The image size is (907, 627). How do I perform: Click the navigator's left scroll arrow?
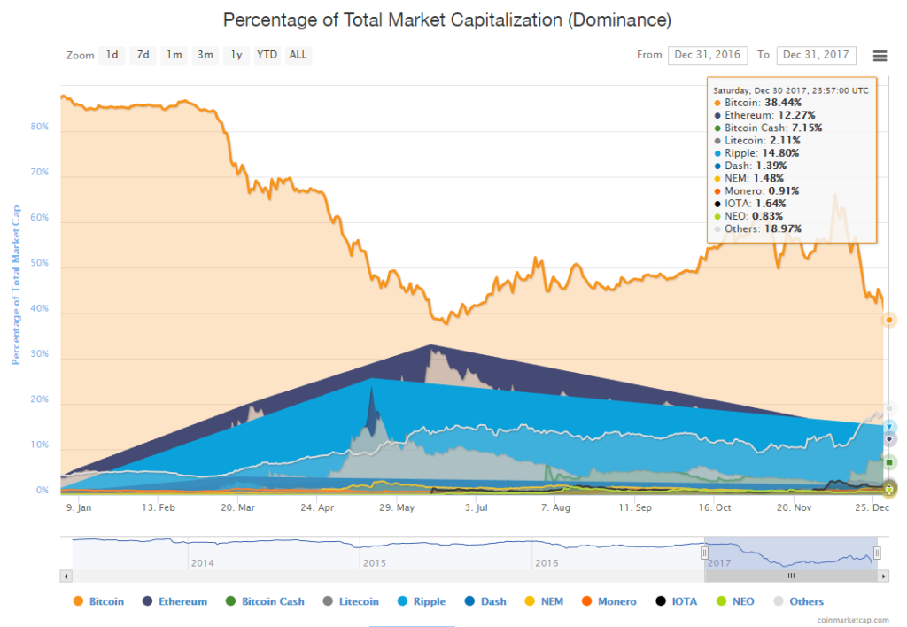pos(66,576)
